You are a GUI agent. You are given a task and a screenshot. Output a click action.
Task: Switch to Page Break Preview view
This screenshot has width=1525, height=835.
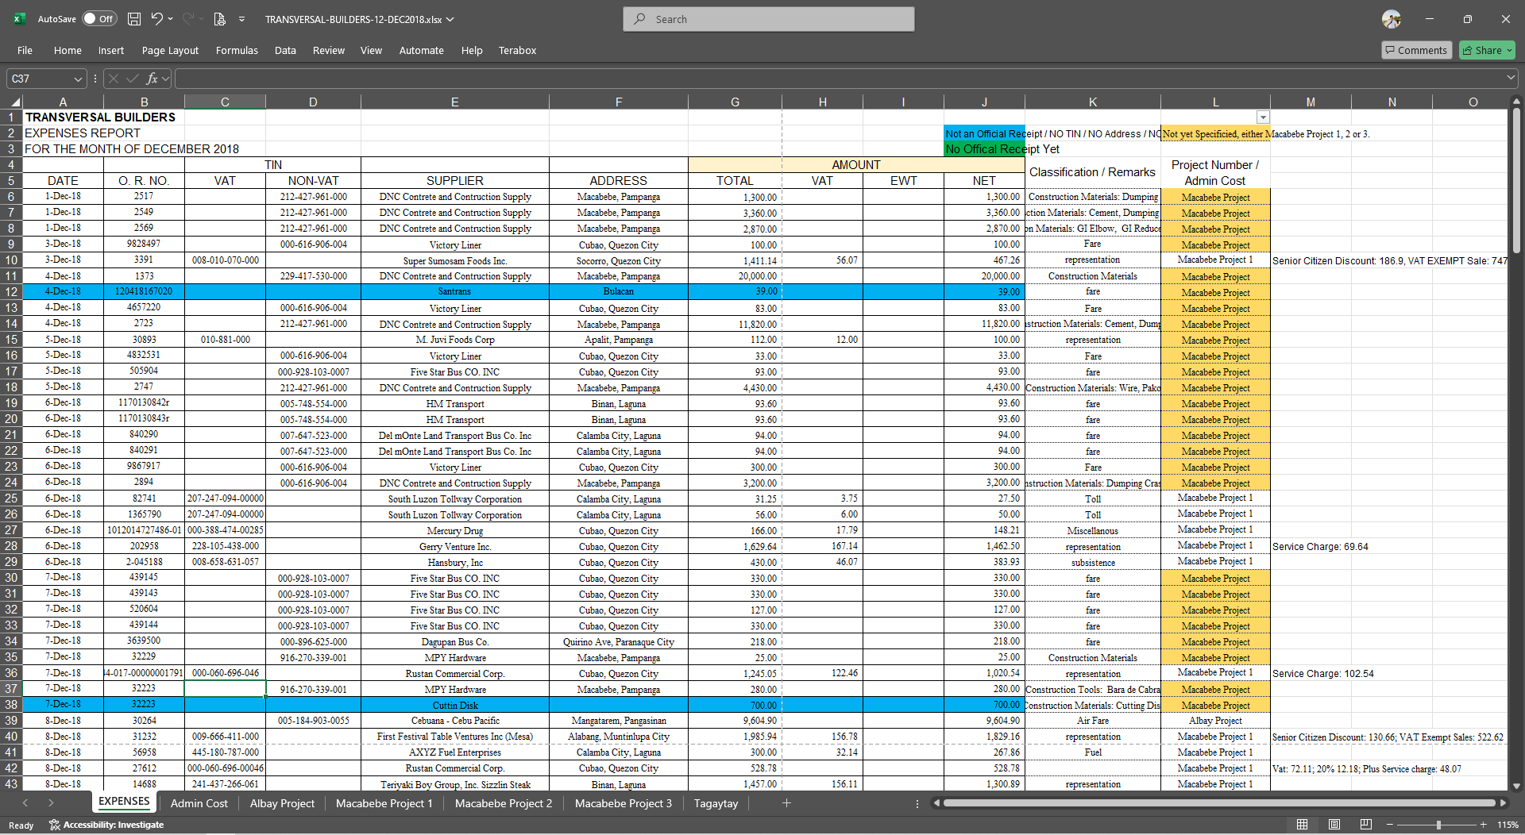[1365, 825]
